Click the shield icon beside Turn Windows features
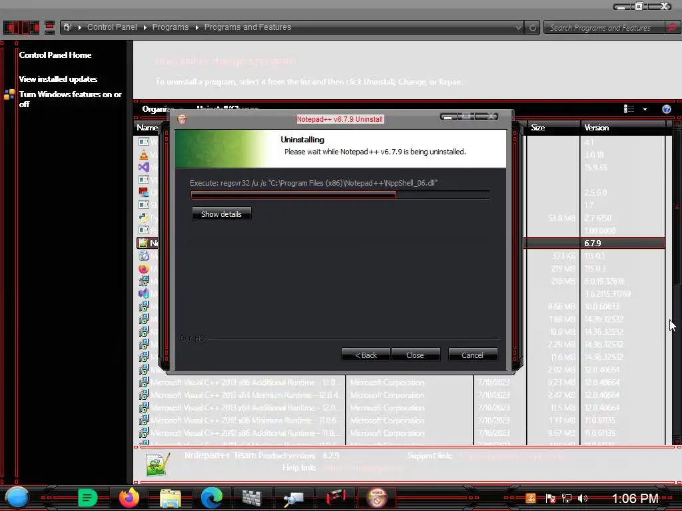Image resolution: width=682 pixels, height=511 pixels. tap(9, 94)
